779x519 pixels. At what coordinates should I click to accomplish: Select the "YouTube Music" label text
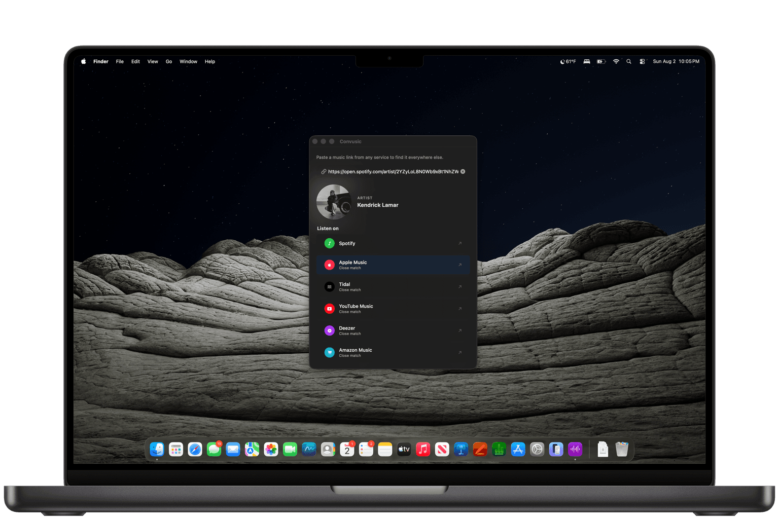click(x=356, y=306)
